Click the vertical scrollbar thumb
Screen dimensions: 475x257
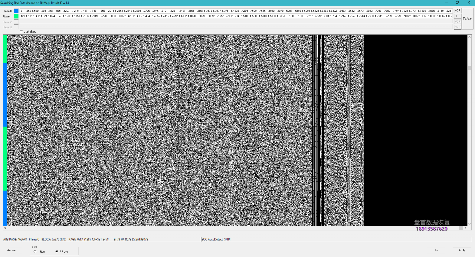469,68
